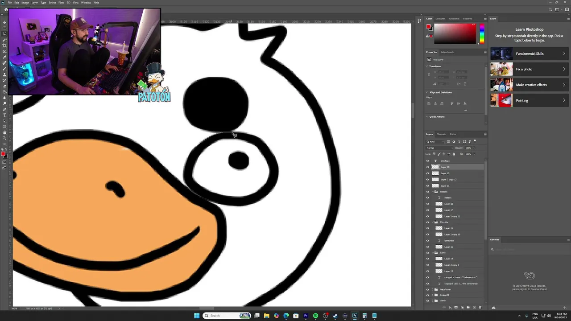
Task: Collapse the Loino layer group
Action: [432, 253]
